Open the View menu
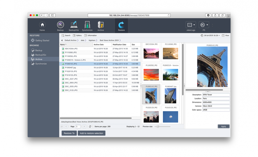 pos(225,35)
